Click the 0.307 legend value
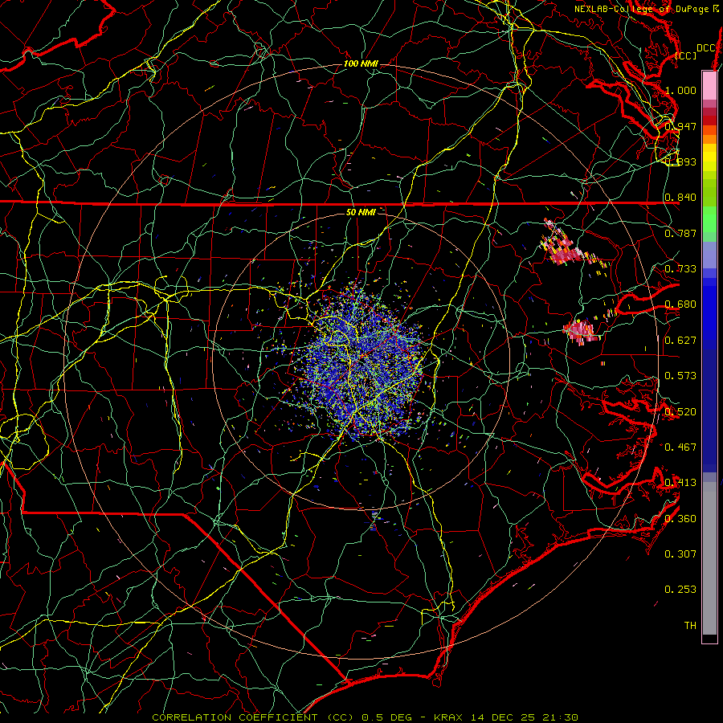The height and width of the screenshot is (723, 723). point(680,553)
